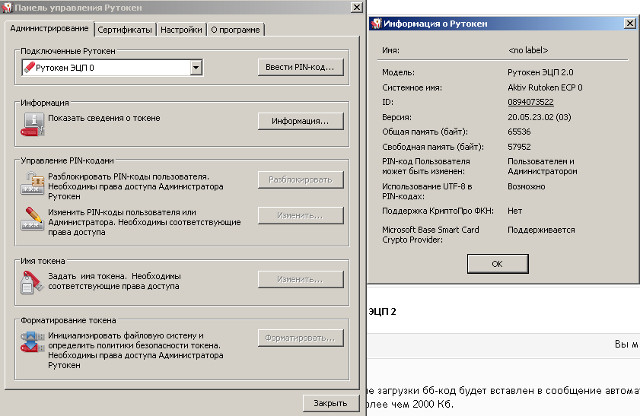
Task: Expand the connected Rutoken dropdown arrow
Action: (x=196, y=68)
